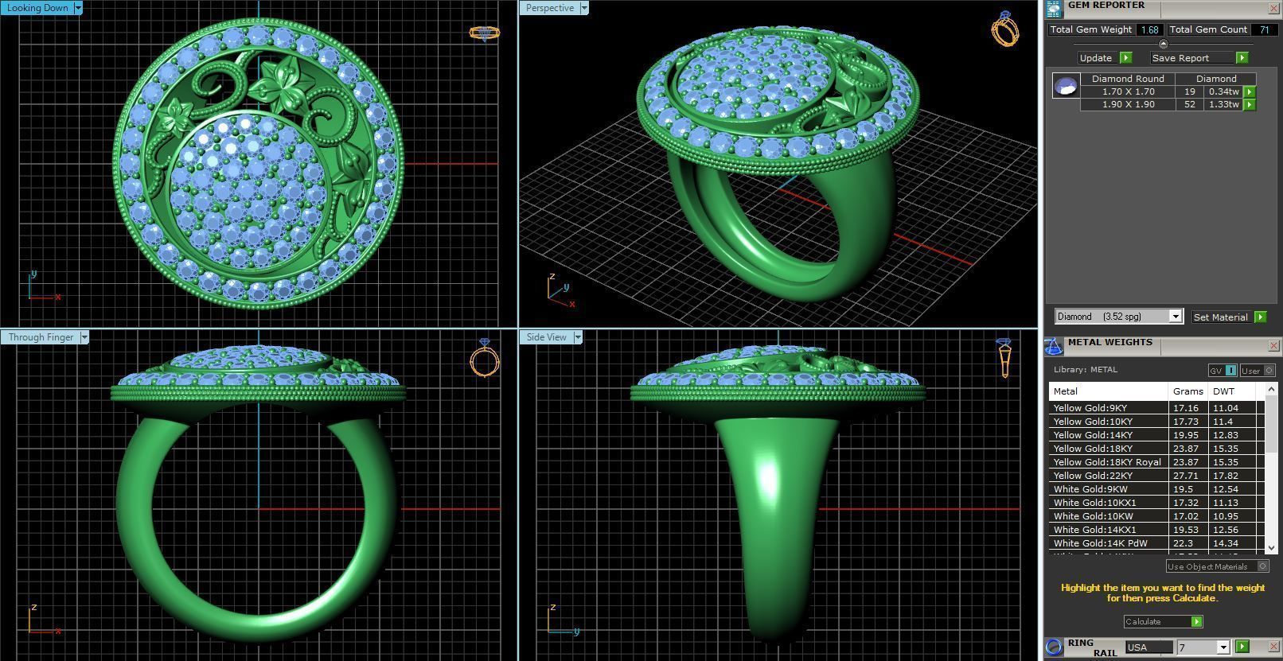Select the White Gold:14K PdW row
Viewport: 1283px width, 661px height.
(1156, 543)
